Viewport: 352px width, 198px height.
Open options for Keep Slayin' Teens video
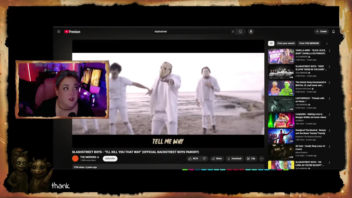pos(329,67)
